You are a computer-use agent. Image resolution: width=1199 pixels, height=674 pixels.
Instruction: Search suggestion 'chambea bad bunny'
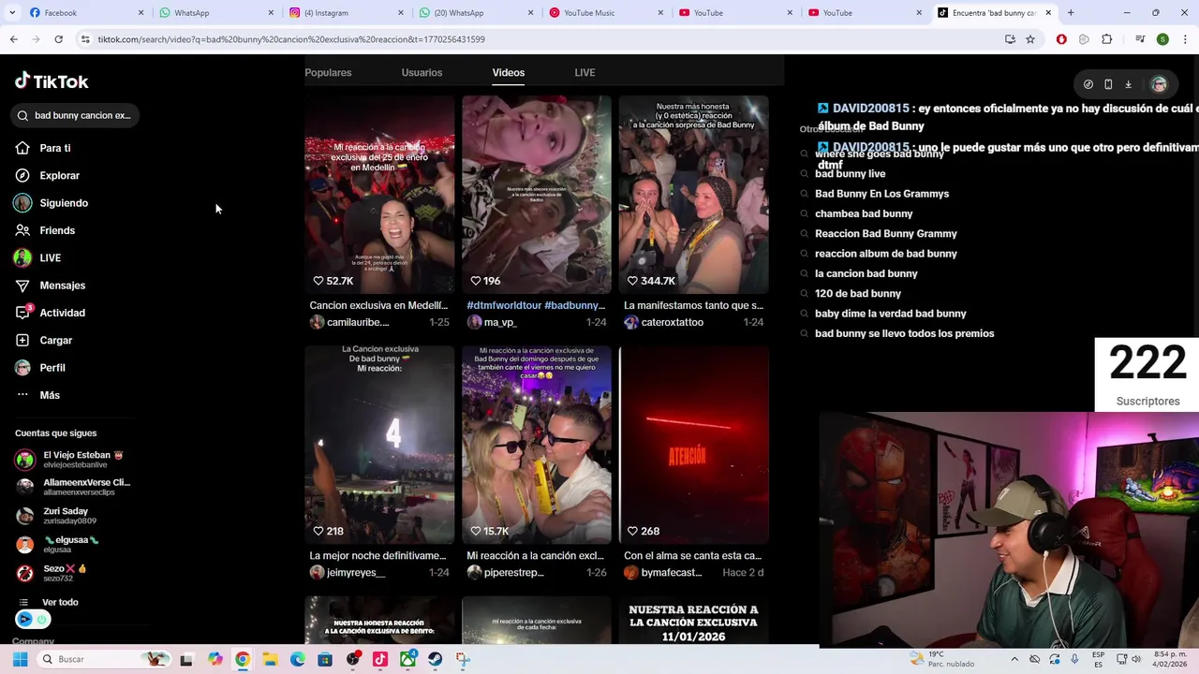pos(864,214)
